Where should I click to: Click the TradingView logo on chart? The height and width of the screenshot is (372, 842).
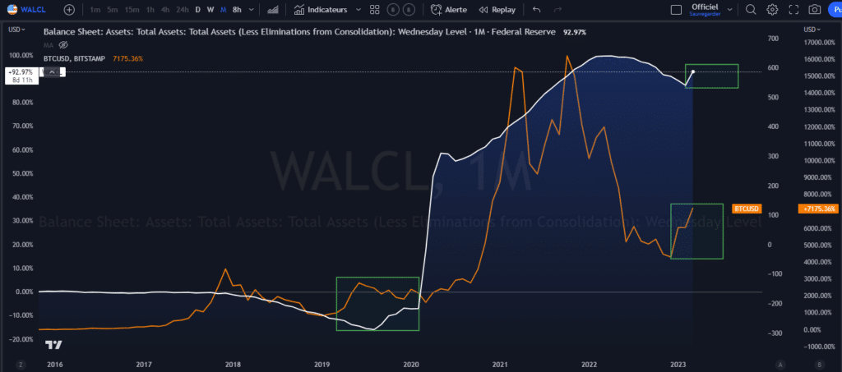53,345
